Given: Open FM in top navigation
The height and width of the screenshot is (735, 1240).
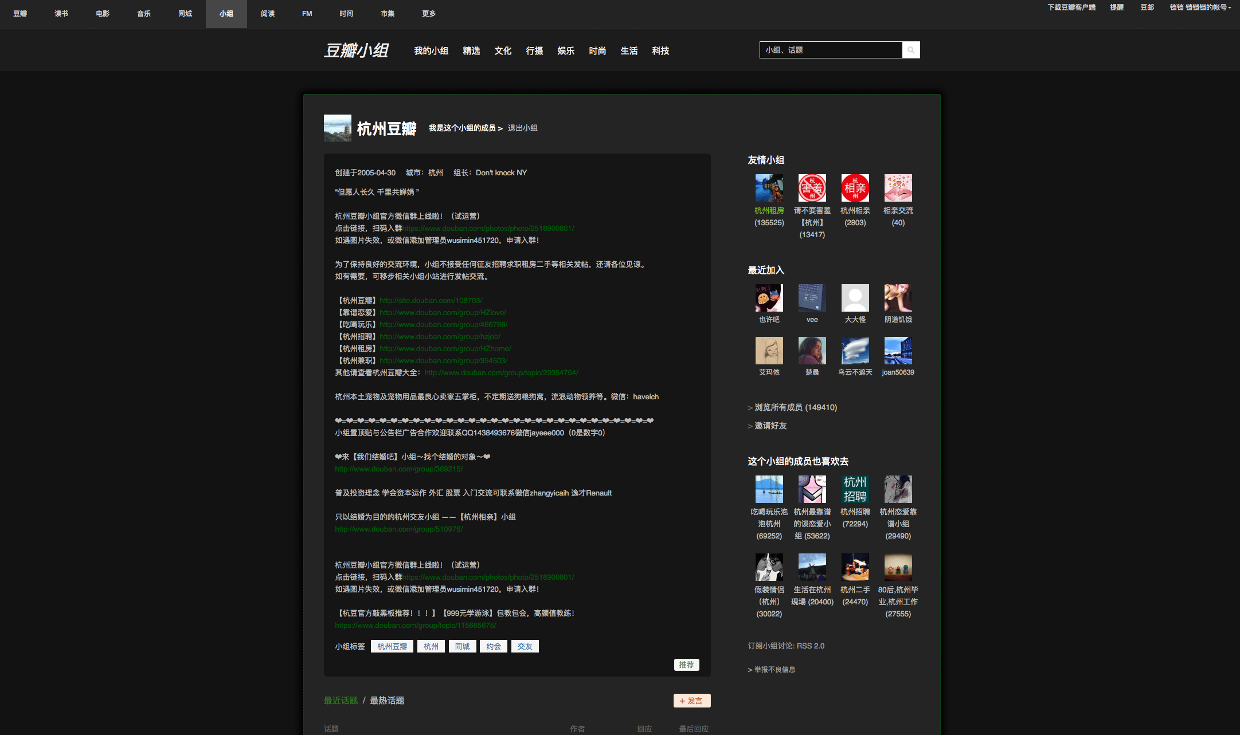Looking at the screenshot, I should [307, 14].
